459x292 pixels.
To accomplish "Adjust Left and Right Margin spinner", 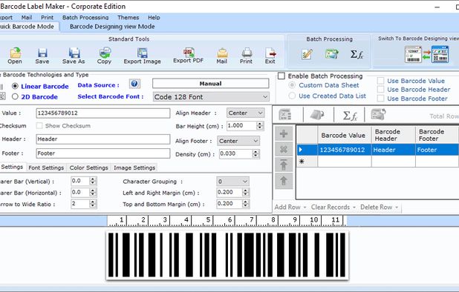I will click(246, 192).
